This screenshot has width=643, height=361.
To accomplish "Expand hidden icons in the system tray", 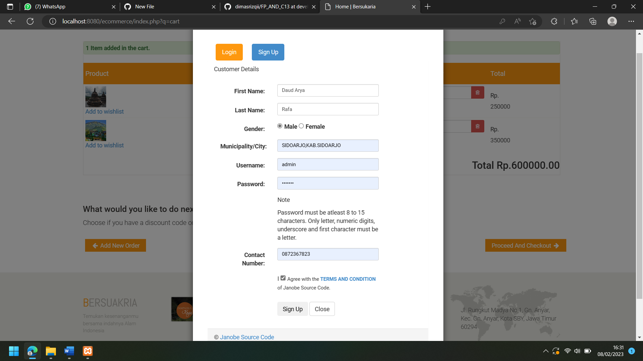I will 545,351.
